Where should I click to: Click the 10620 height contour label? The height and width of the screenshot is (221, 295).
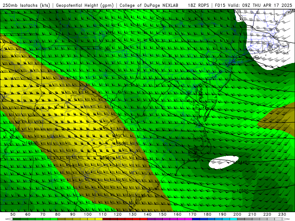point(31,143)
